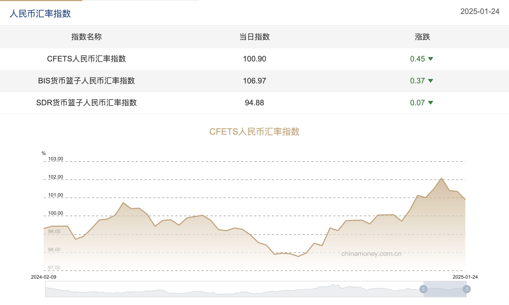Click the down arrow beside 0.37
509x305 pixels.
(431, 81)
